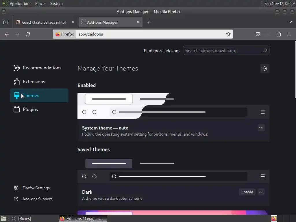The image size is (296, 222).
Task: Click the clock showing Sun Nov 12, 06:29
Action: click(x=280, y=3)
